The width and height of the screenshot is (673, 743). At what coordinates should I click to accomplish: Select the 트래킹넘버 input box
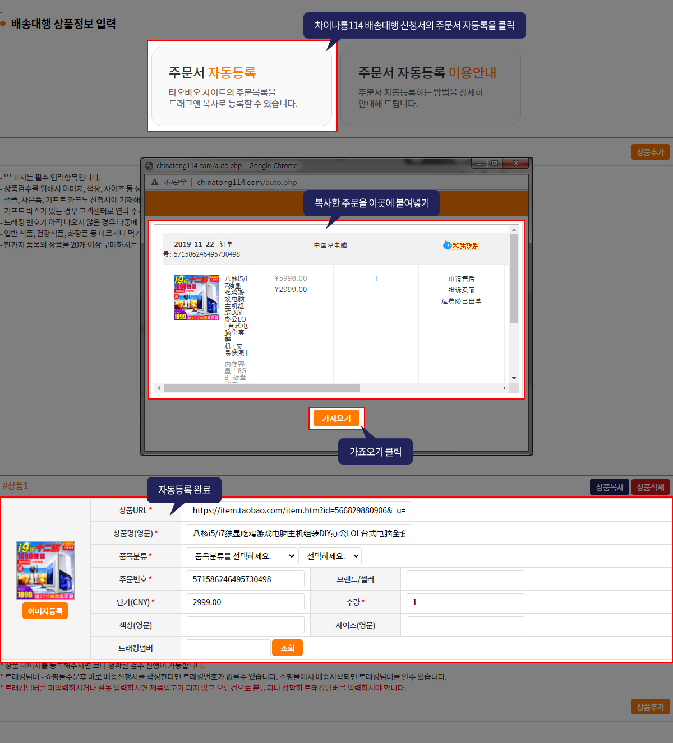[x=228, y=648]
